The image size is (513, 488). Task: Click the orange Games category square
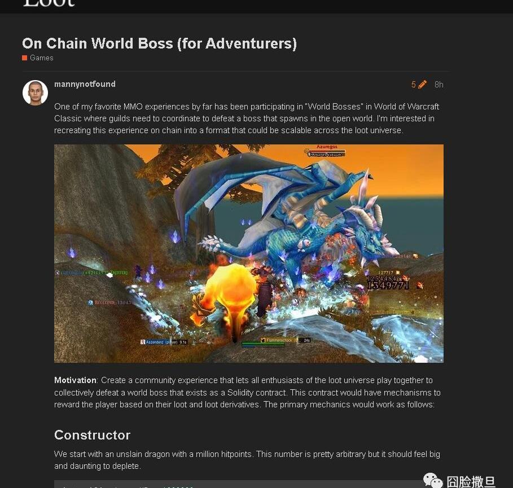click(x=24, y=58)
